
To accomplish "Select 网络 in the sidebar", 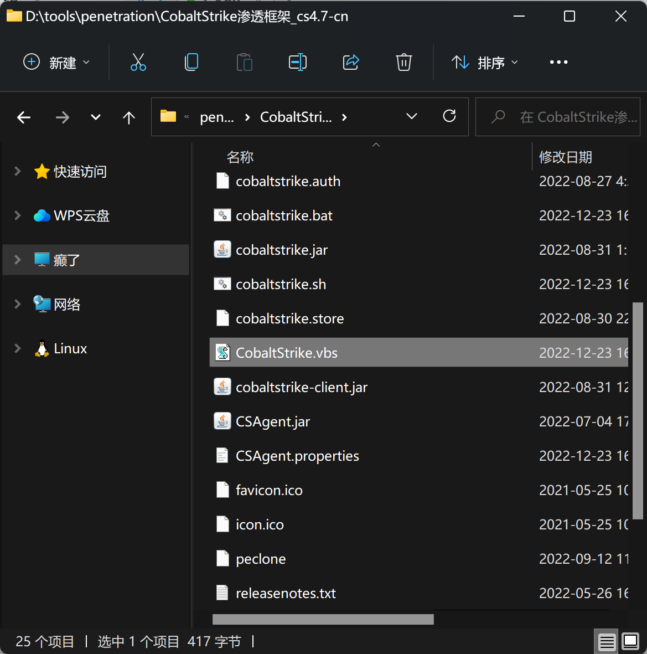I will (x=67, y=304).
